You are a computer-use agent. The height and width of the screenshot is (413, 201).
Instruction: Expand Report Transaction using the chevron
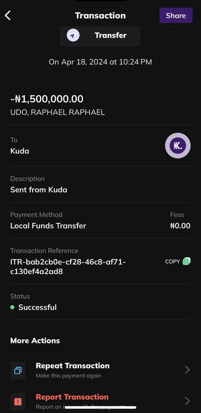(x=187, y=401)
